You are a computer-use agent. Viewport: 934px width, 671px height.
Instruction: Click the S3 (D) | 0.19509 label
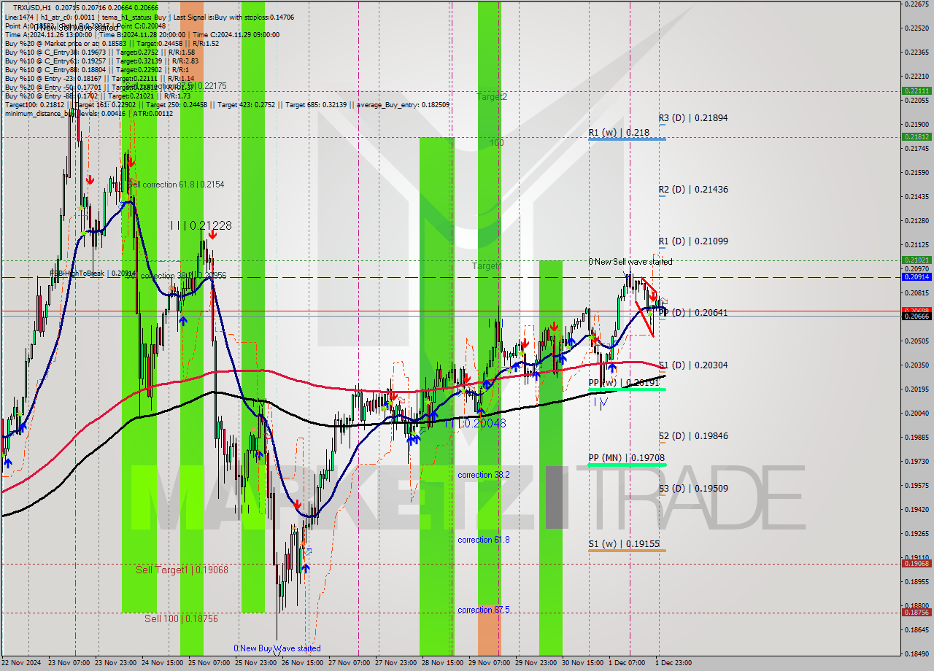tap(693, 488)
